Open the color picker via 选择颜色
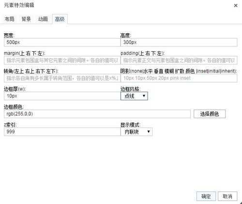This screenshot has height=204, width=242. pos(210,114)
